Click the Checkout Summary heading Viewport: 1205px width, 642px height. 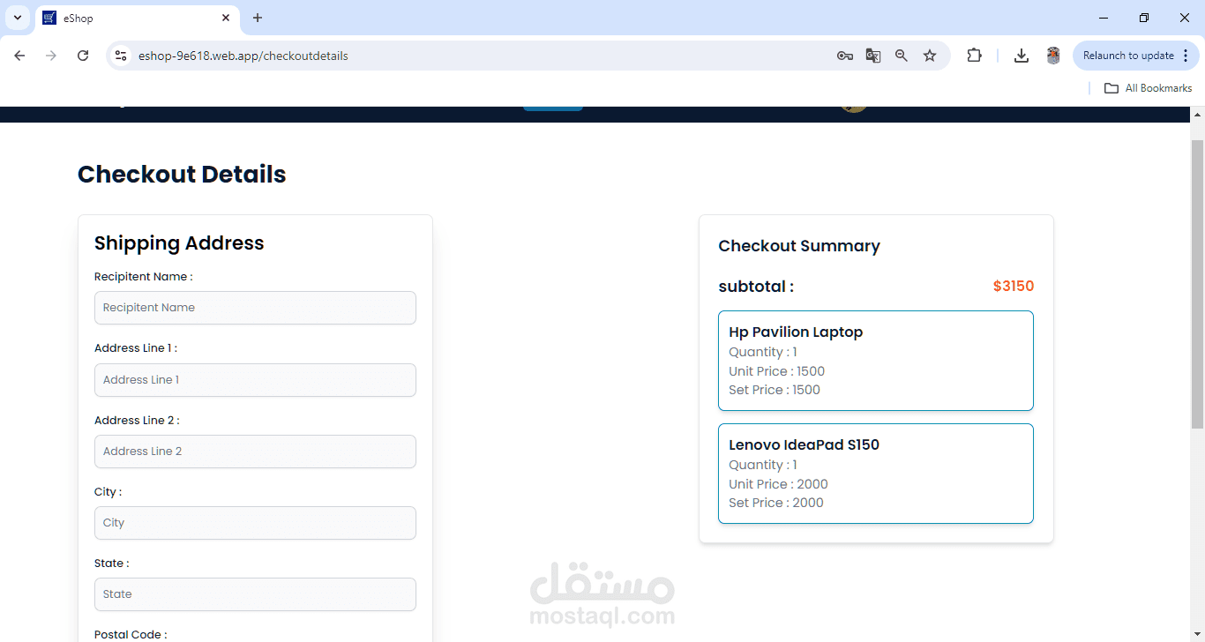(799, 246)
